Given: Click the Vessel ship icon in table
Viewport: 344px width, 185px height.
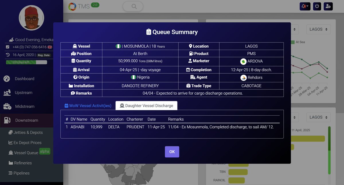Looking at the screenshot, I should [75, 46].
